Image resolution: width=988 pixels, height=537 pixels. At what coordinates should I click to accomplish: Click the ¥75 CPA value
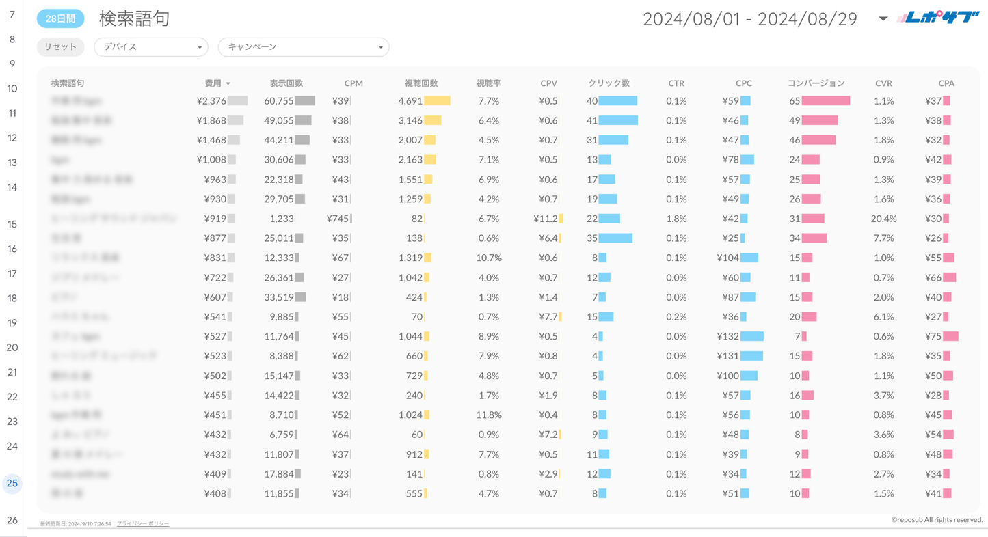point(933,336)
